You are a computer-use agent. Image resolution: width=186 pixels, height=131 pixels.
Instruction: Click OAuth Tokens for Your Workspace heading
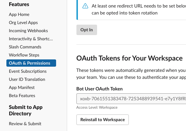tap(129, 58)
